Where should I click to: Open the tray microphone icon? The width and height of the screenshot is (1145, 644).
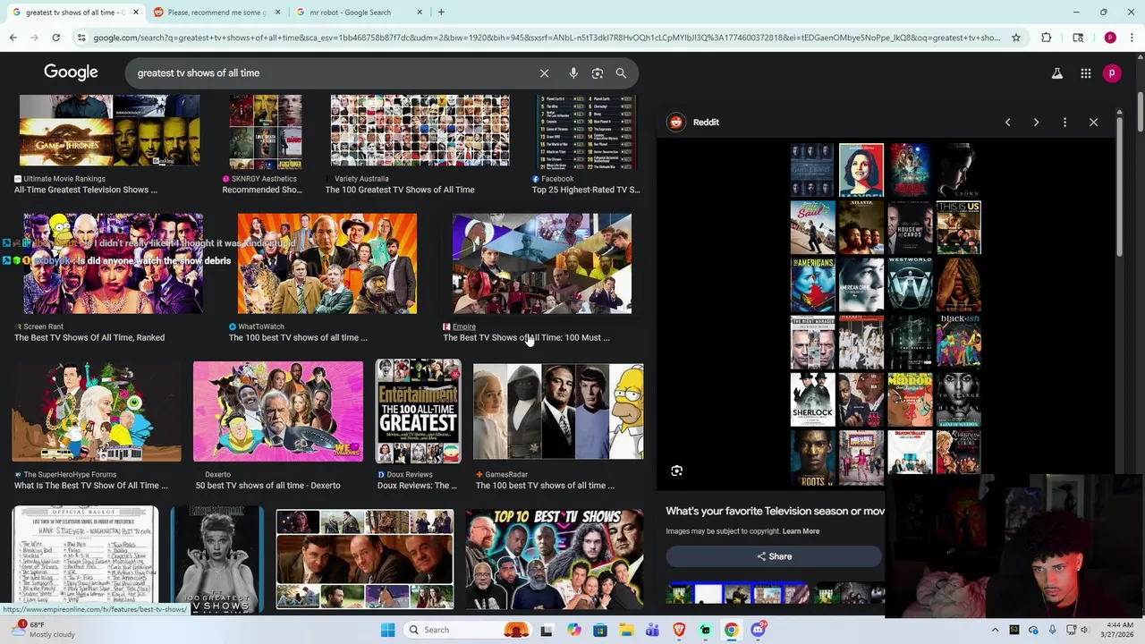pyautogui.click(x=1052, y=630)
